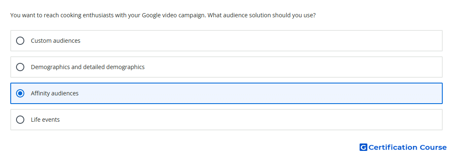
Task: Click "What audience solution should you use?" sentence
Action: click(262, 15)
